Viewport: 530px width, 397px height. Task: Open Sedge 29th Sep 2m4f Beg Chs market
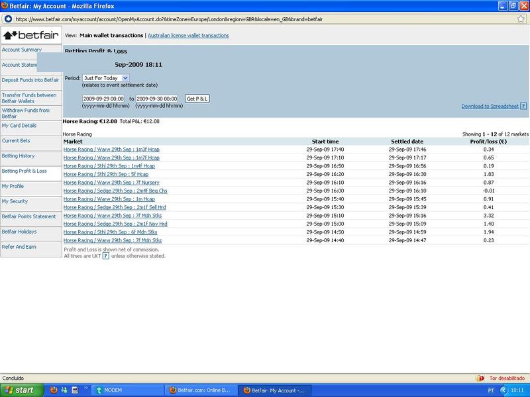(x=115, y=191)
